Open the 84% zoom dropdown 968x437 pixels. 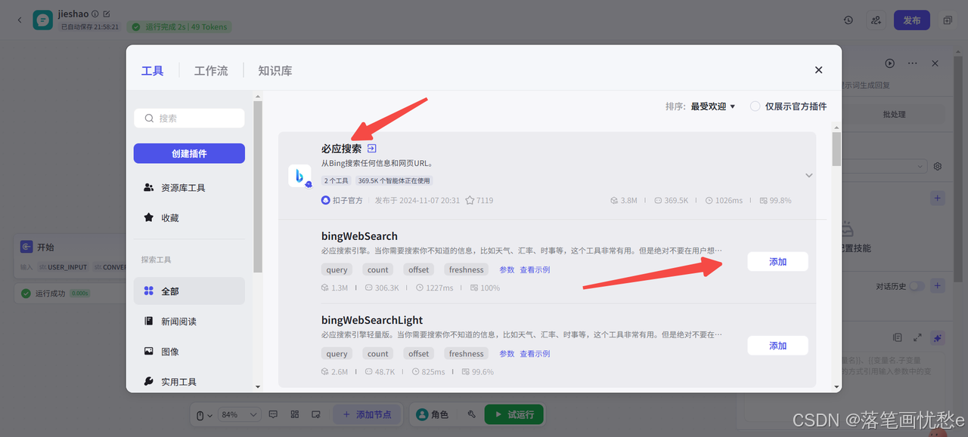click(239, 414)
